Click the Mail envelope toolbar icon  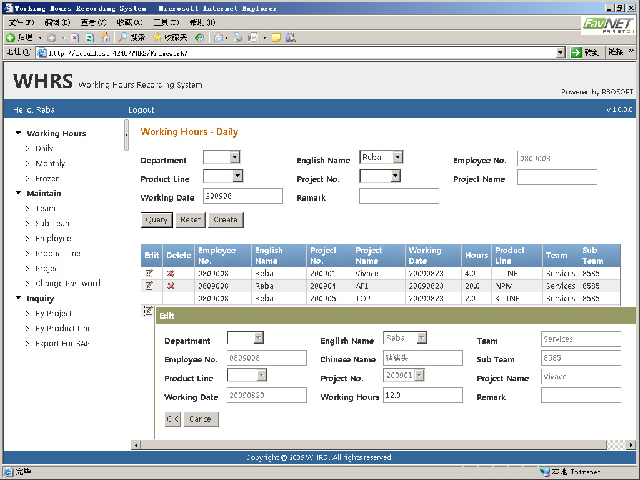coord(219,37)
